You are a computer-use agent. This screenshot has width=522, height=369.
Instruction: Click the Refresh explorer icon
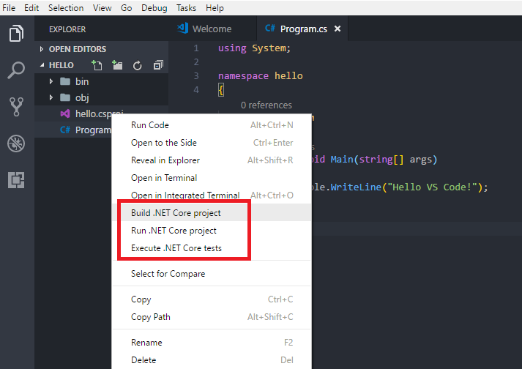(137, 66)
